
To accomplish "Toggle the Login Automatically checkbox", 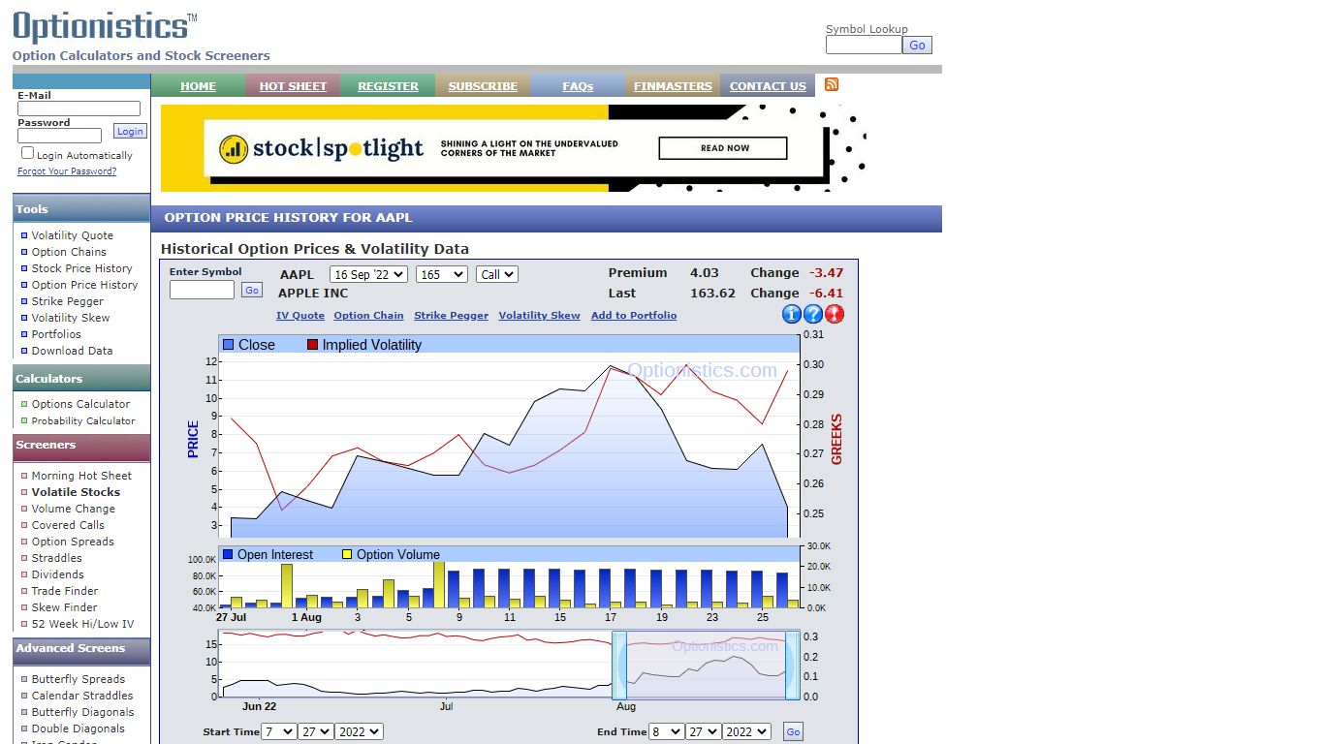I will 27,153.
